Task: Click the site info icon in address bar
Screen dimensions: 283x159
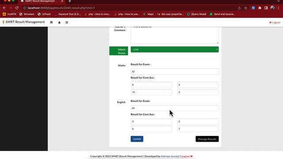Action: [25, 8]
